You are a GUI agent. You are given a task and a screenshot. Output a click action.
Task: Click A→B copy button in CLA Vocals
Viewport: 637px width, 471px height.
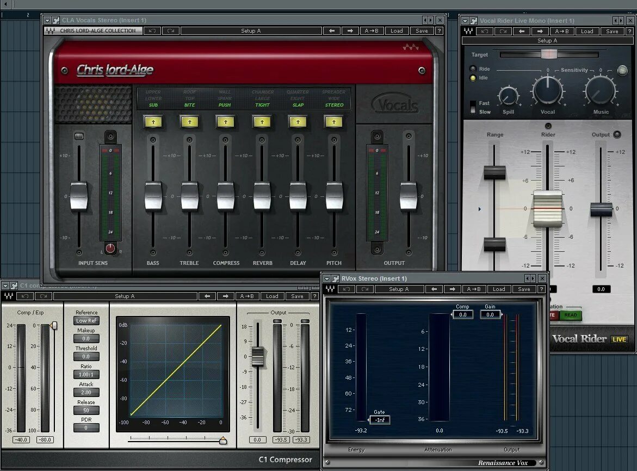(372, 31)
